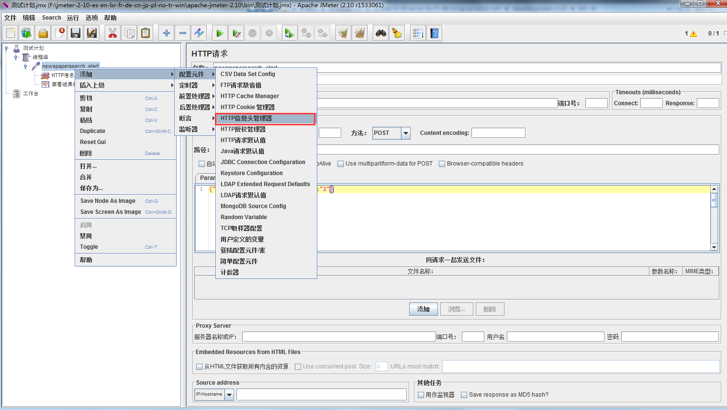Click the 浏览... button
This screenshot has height=410, width=727.
[x=457, y=309]
